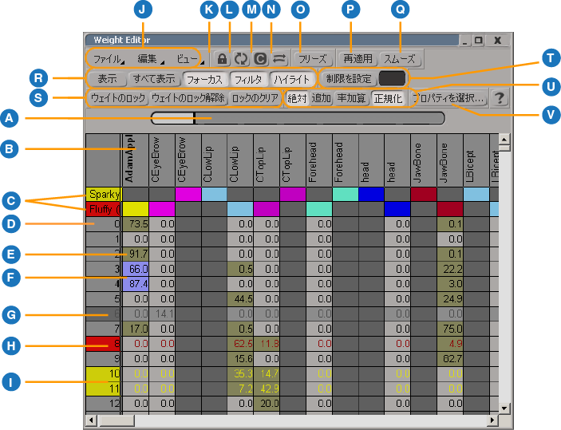The height and width of the screenshot is (430, 561).
Task: Select the 追加 mode
Action: tap(321, 98)
